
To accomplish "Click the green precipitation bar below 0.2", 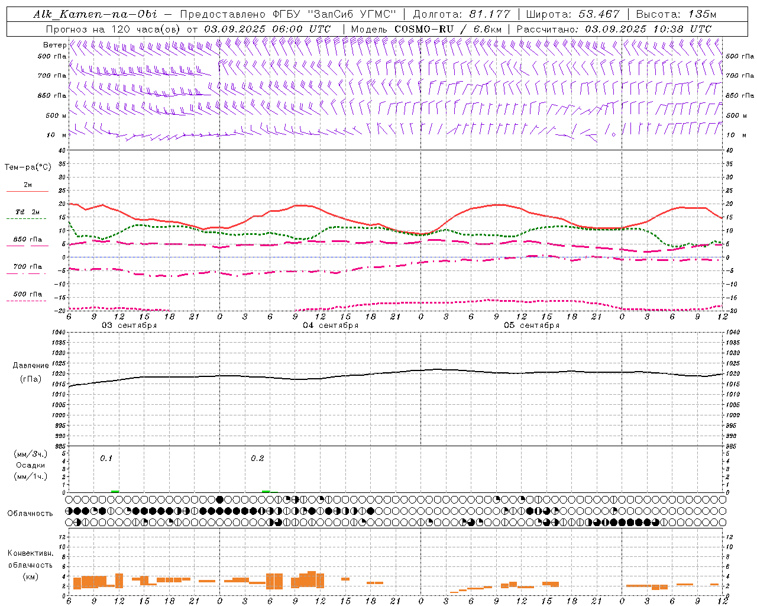I will click(266, 491).
